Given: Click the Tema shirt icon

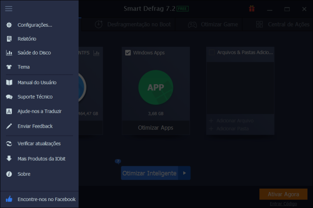Looking at the screenshot, I should [x=9, y=67].
